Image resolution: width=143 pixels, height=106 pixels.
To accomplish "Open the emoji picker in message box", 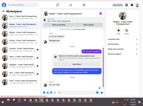I will click(x=97, y=93).
